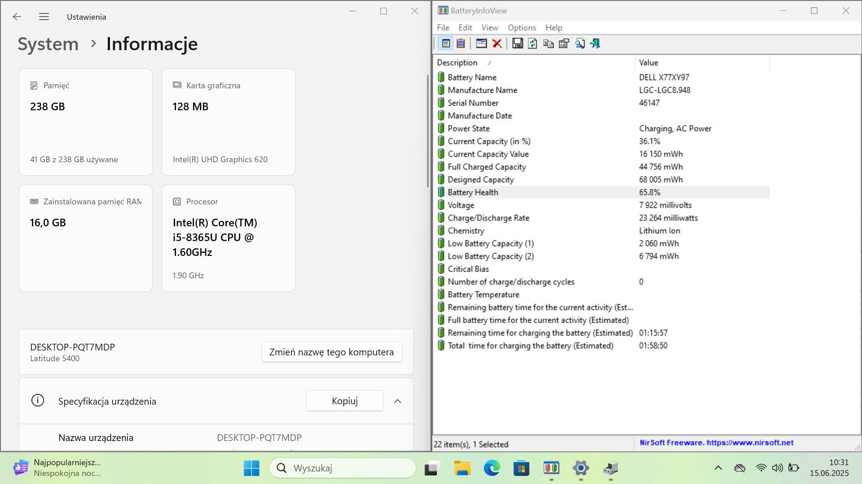
Task: Click Kopiuj button in device specification
Action: (345, 401)
